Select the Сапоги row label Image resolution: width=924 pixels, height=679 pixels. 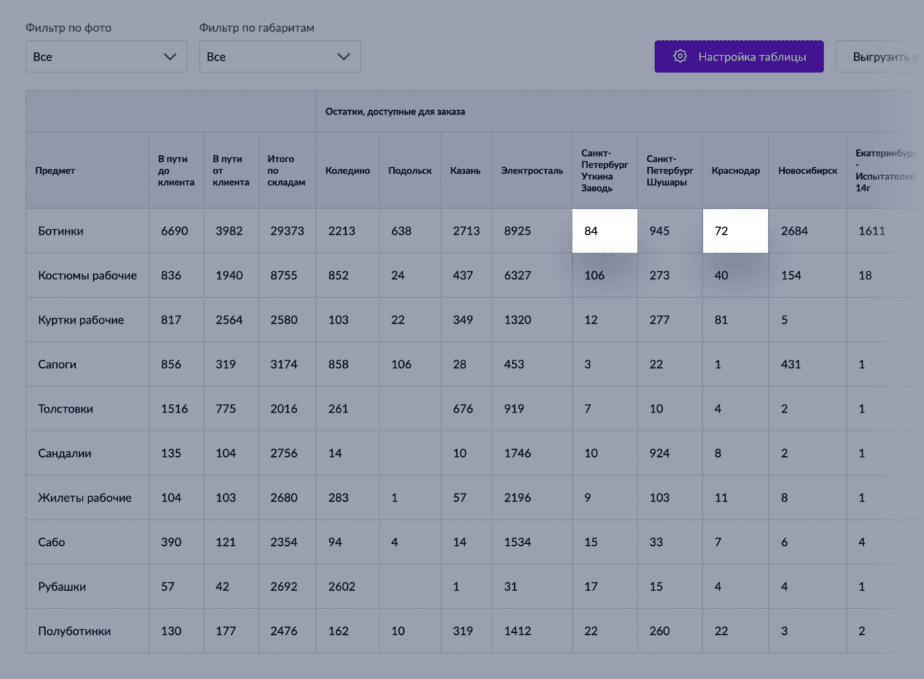(57, 364)
